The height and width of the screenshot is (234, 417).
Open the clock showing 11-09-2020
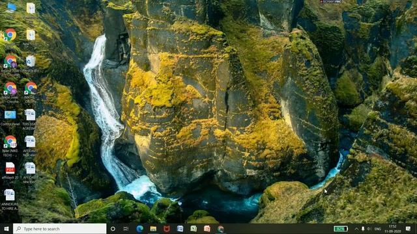[x=392, y=229]
